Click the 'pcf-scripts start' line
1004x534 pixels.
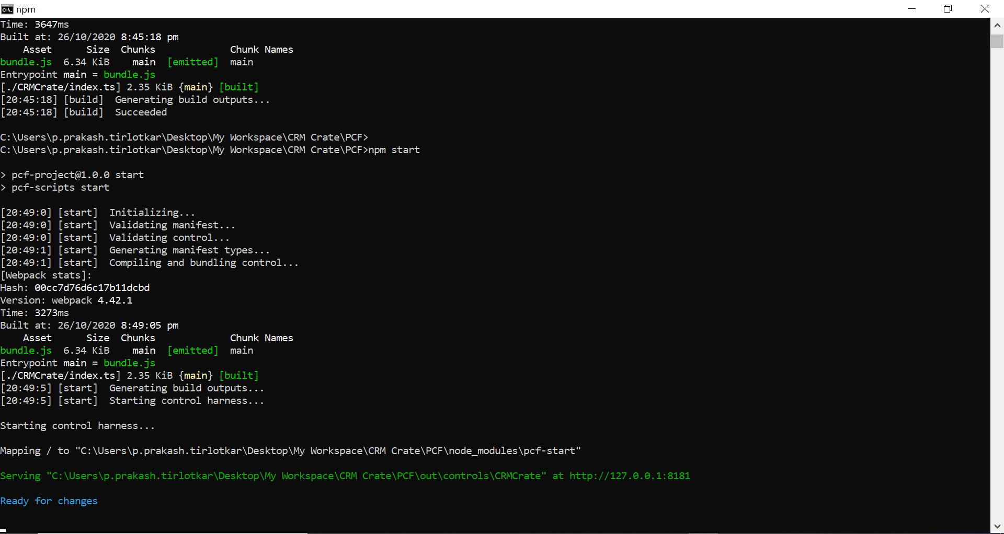pos(60,188)
